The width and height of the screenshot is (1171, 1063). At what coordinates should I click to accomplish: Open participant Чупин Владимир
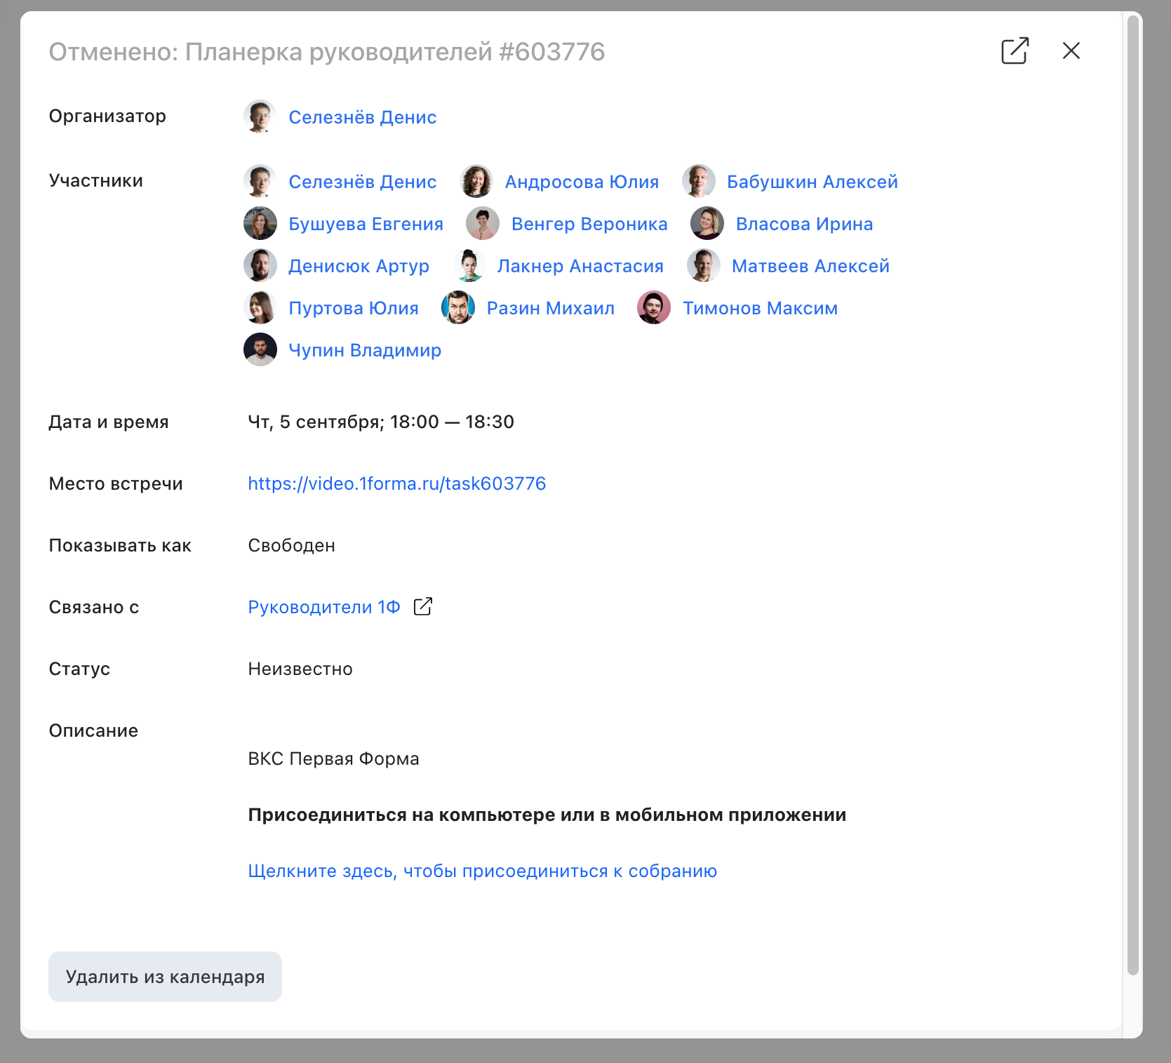365,350
